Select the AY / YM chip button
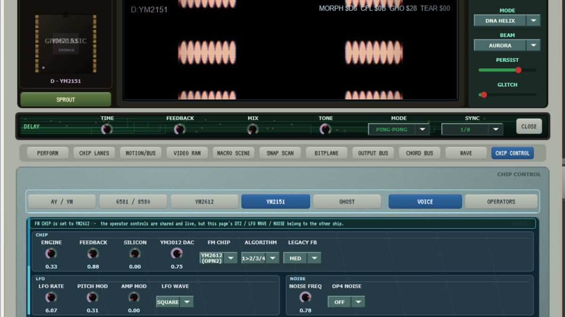The image size is (565, 317). tap(62, 201)
